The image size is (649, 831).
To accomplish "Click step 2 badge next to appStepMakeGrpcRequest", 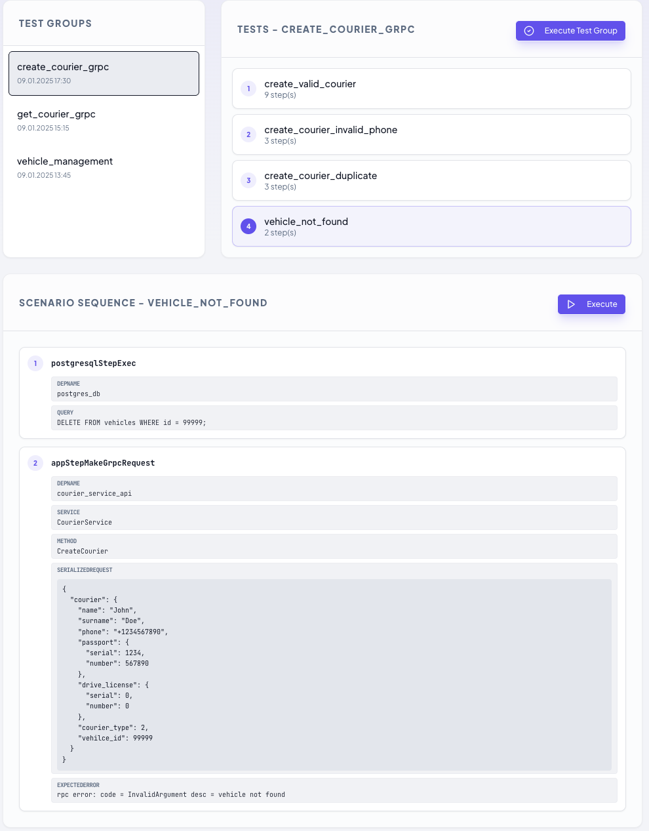I will (x=35, y=463).
